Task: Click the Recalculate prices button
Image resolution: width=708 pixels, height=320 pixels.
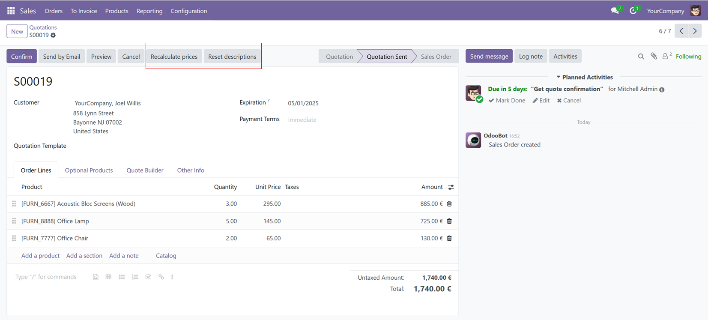Action: click(x=174, y=57)
